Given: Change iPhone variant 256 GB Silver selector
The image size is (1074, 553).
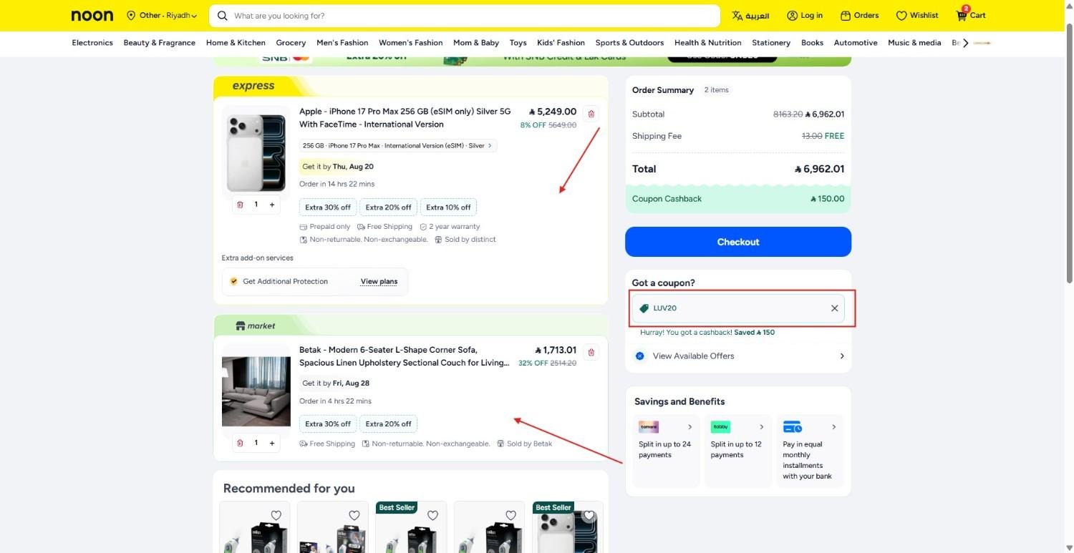Looking at the screenshot, I should (397, 145).
